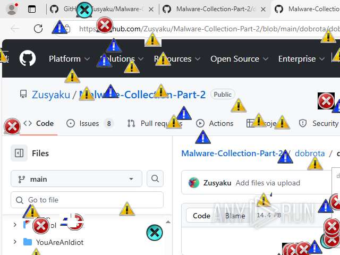This screenshot has width=340, height=255.
Task: Search files with the magnifier button
Action: coord(155,178)
